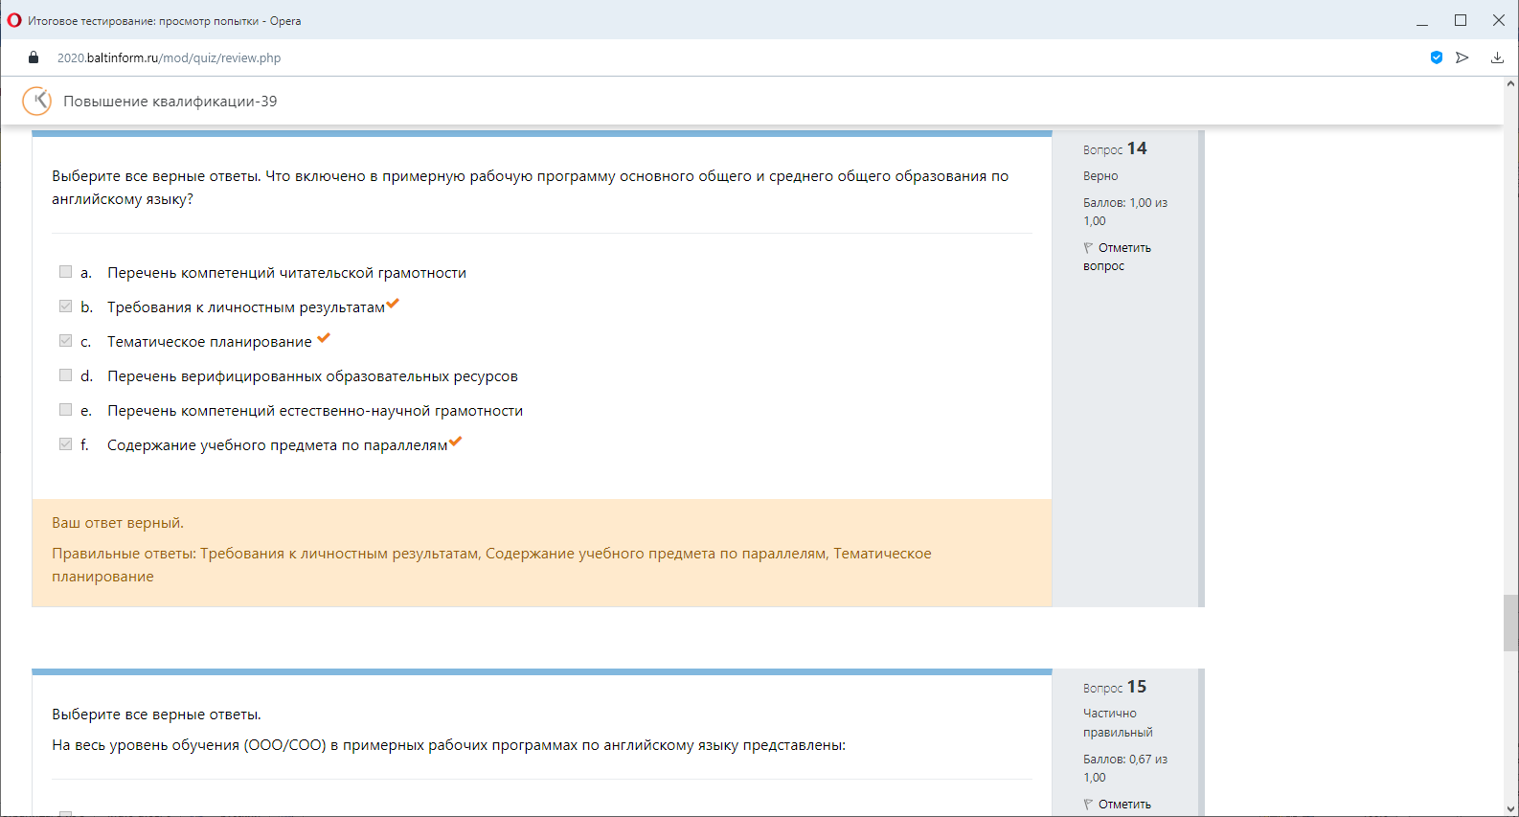
Task: Open the downloads icon in address bar
Action: pos(1497,57)
